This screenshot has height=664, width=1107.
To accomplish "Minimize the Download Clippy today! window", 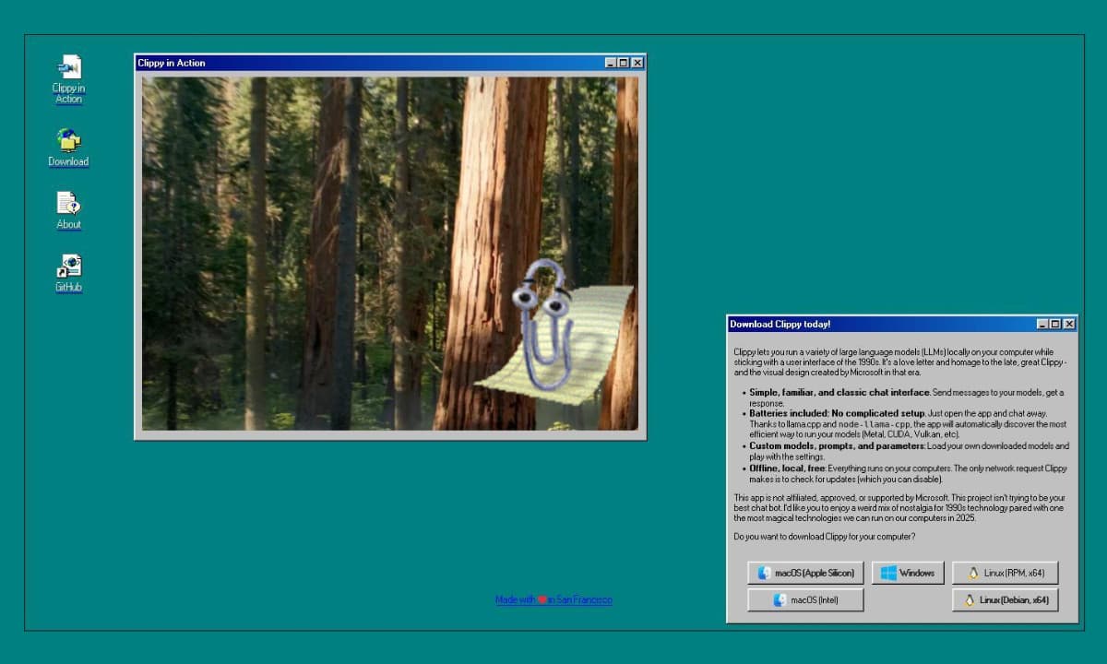I will coord(1042,325).
